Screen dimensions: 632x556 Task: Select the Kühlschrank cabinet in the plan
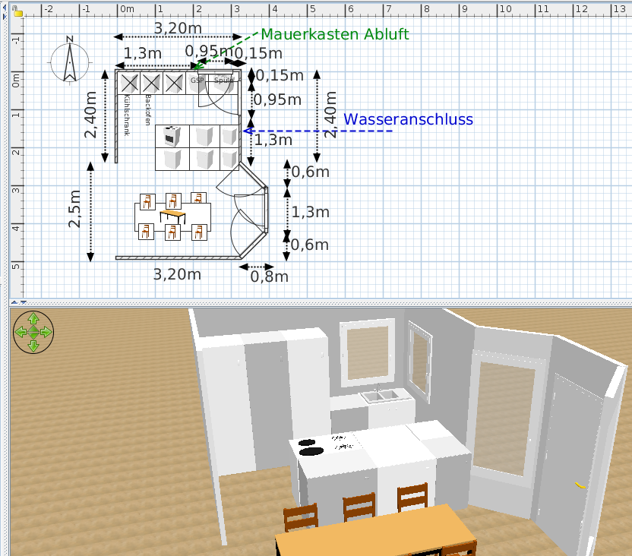tap(130, 82)
